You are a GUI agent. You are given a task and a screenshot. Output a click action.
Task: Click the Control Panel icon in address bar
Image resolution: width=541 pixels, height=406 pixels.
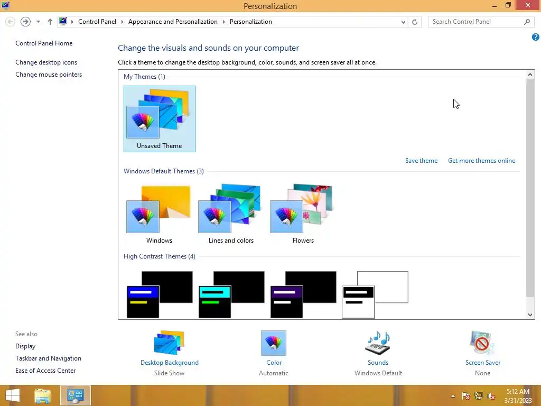click(x=63, y=21)
